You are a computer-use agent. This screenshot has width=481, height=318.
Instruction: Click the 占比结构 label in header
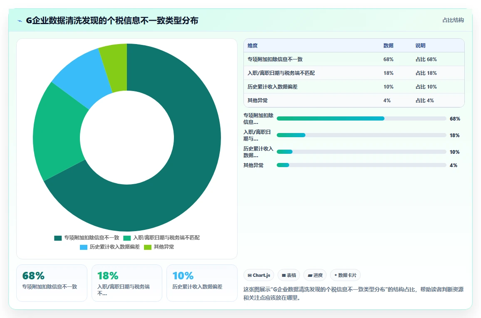click(453, 20)
